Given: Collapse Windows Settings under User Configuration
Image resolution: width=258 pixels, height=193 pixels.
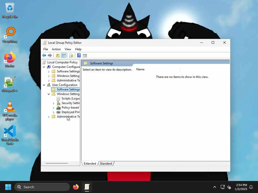Looking at the screenshot, I should click(x=49, y=94).
